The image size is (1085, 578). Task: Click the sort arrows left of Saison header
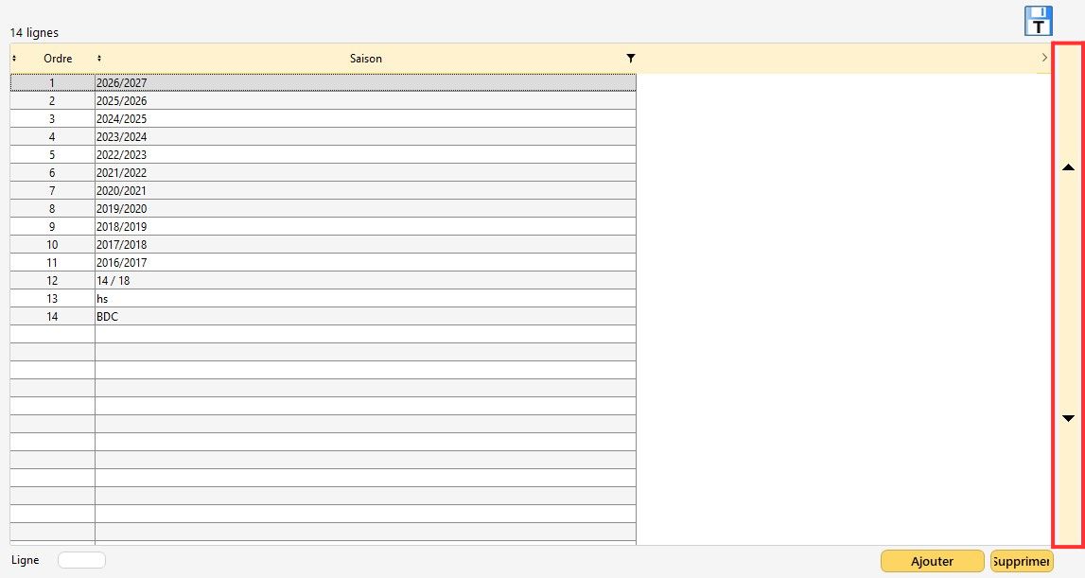pos(99,59)
